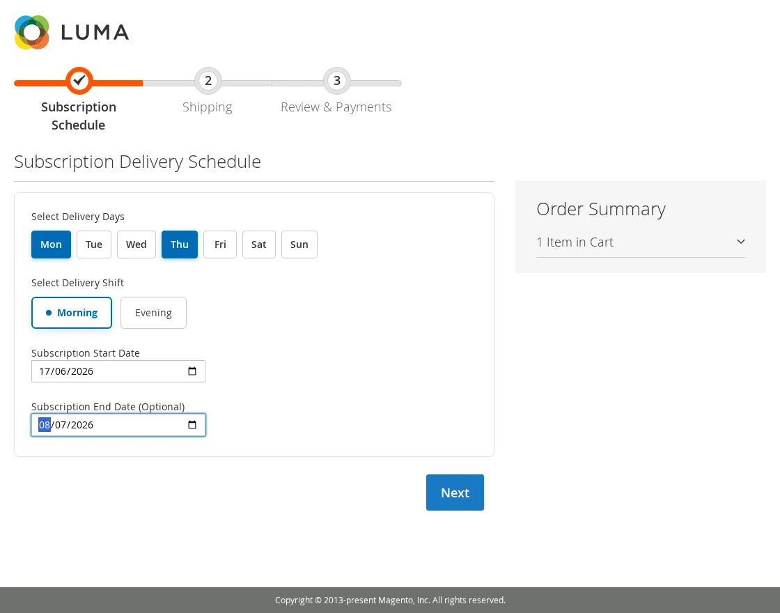Go to step 2 Shipping circle
The image size is (780, 613).
(x=208, y=81)
